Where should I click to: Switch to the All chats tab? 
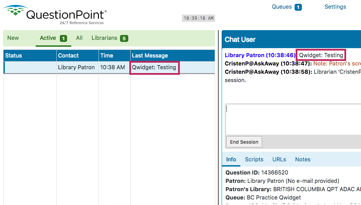coord(79,38)
